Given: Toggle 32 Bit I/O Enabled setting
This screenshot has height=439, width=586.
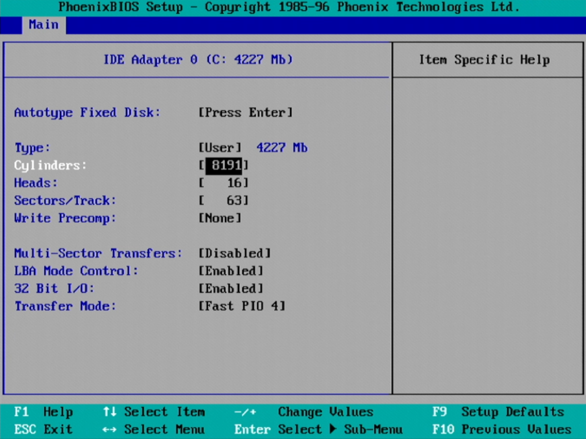Looking at the screenshot, I should 231,289.
